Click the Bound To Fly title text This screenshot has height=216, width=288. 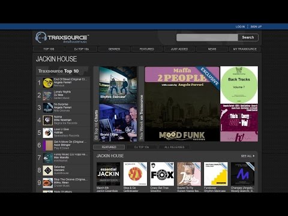pyautogui.click(x=185, y=188)
